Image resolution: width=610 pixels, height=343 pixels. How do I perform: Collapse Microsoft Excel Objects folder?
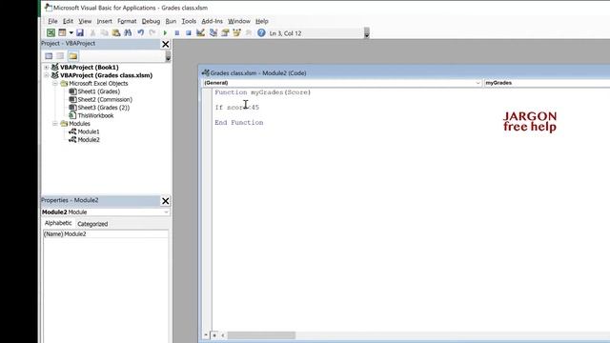click(x=55, y=84)
